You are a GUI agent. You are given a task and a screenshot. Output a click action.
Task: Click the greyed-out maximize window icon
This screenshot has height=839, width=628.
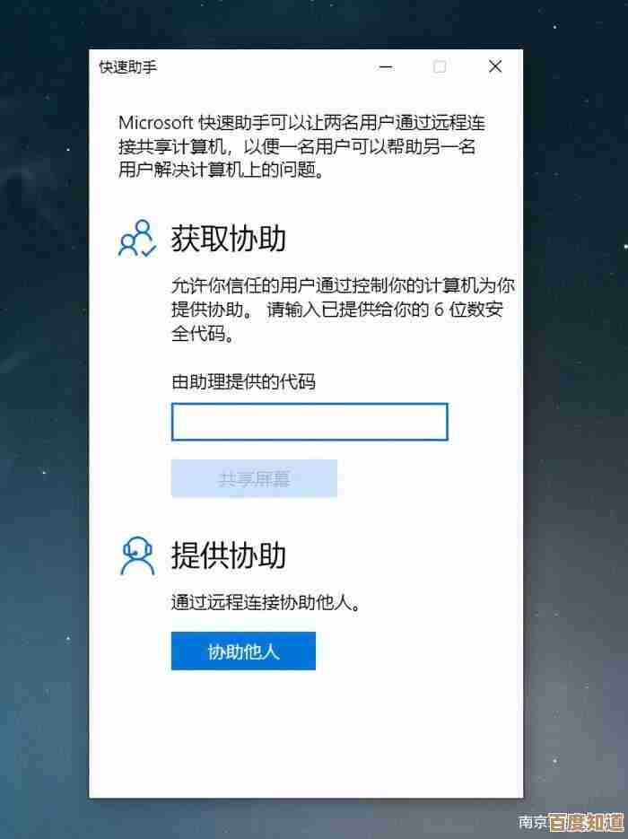point(440,67)
